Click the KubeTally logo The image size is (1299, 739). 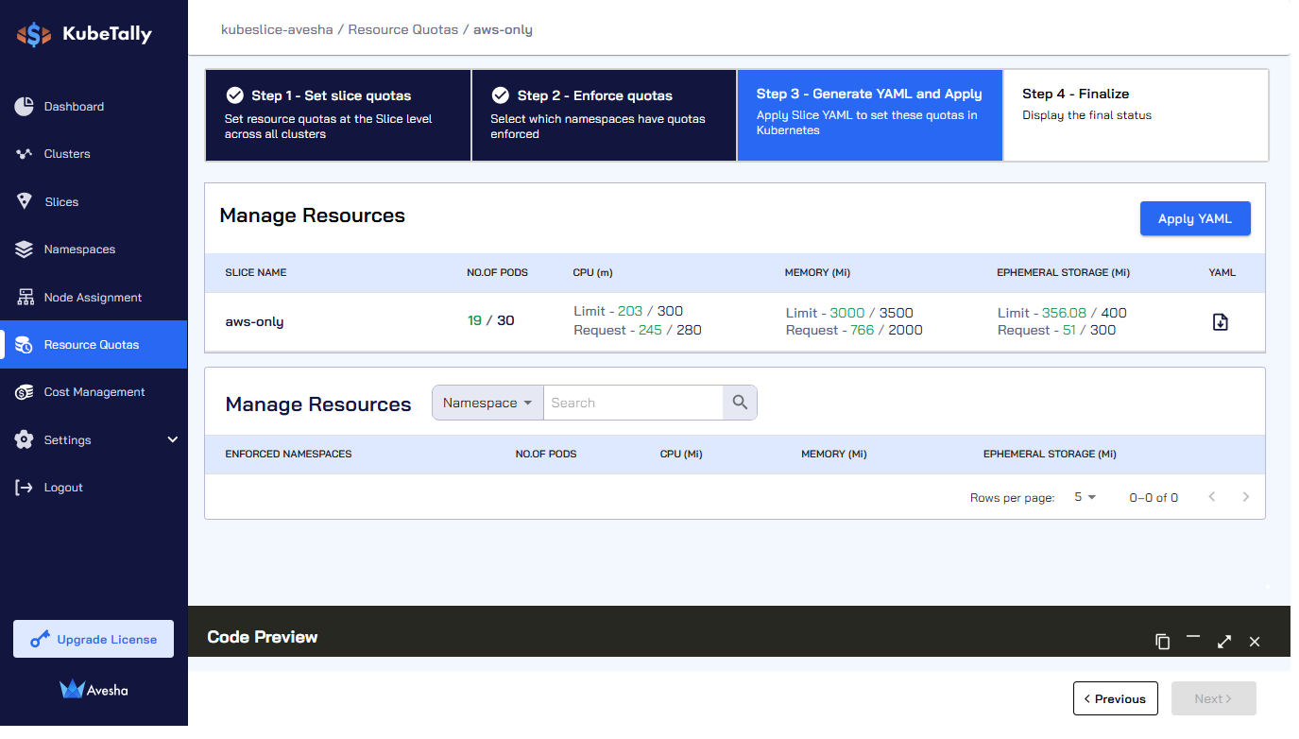(84, 35)
